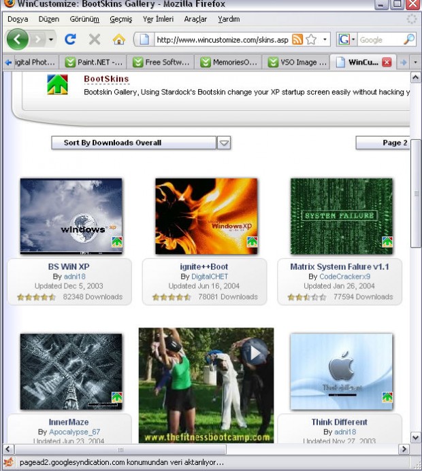Open the BS WiN XP thumbnail

coord(71,216)
